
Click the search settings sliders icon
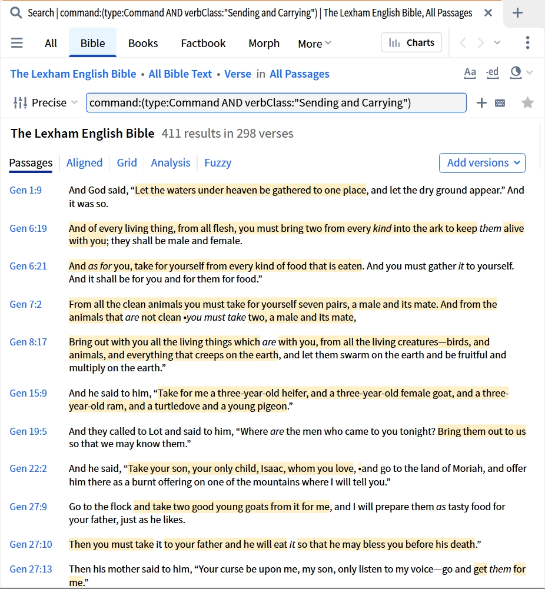click(20, 102)
